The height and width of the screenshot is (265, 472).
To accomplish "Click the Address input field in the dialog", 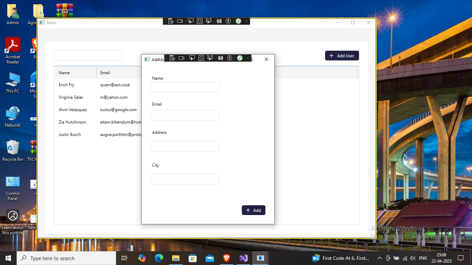I will coord(185,146).
